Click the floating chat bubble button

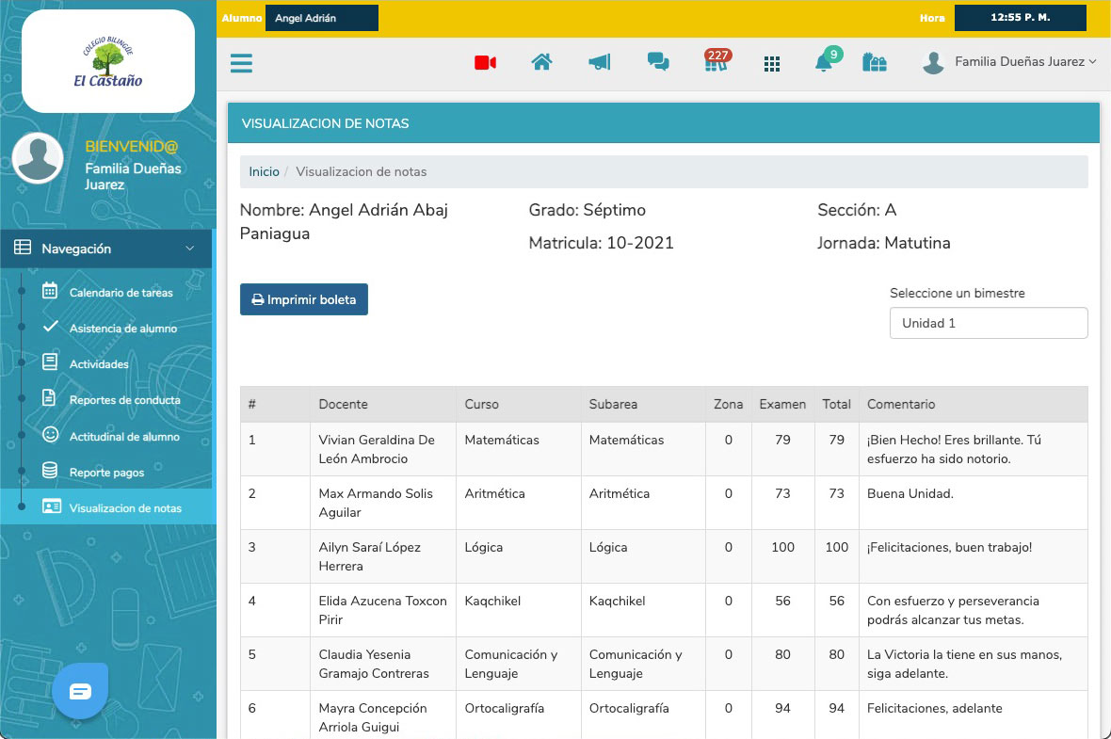click(x=80, y=691)
